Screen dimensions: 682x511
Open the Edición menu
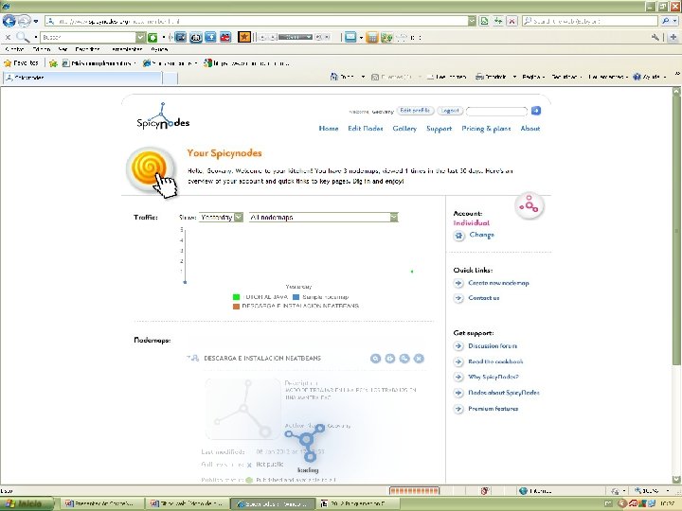tap(42, 49)
